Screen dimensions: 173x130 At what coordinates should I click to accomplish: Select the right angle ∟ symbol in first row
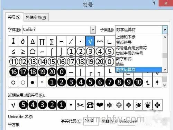click(109, 41)
